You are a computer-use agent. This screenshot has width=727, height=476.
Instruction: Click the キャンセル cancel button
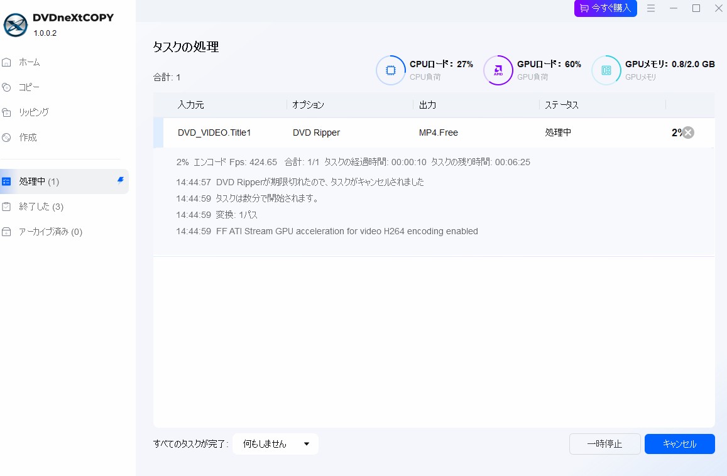tap(679, 443)
